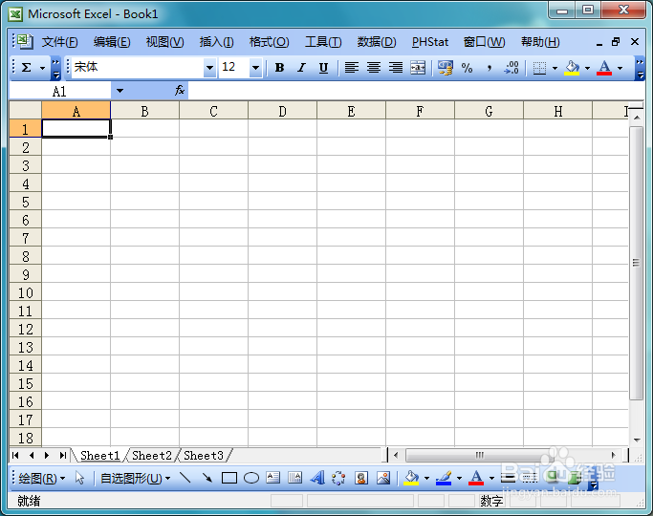Open font size dropdown list
653x516 pixels.
tap(255, 68)
